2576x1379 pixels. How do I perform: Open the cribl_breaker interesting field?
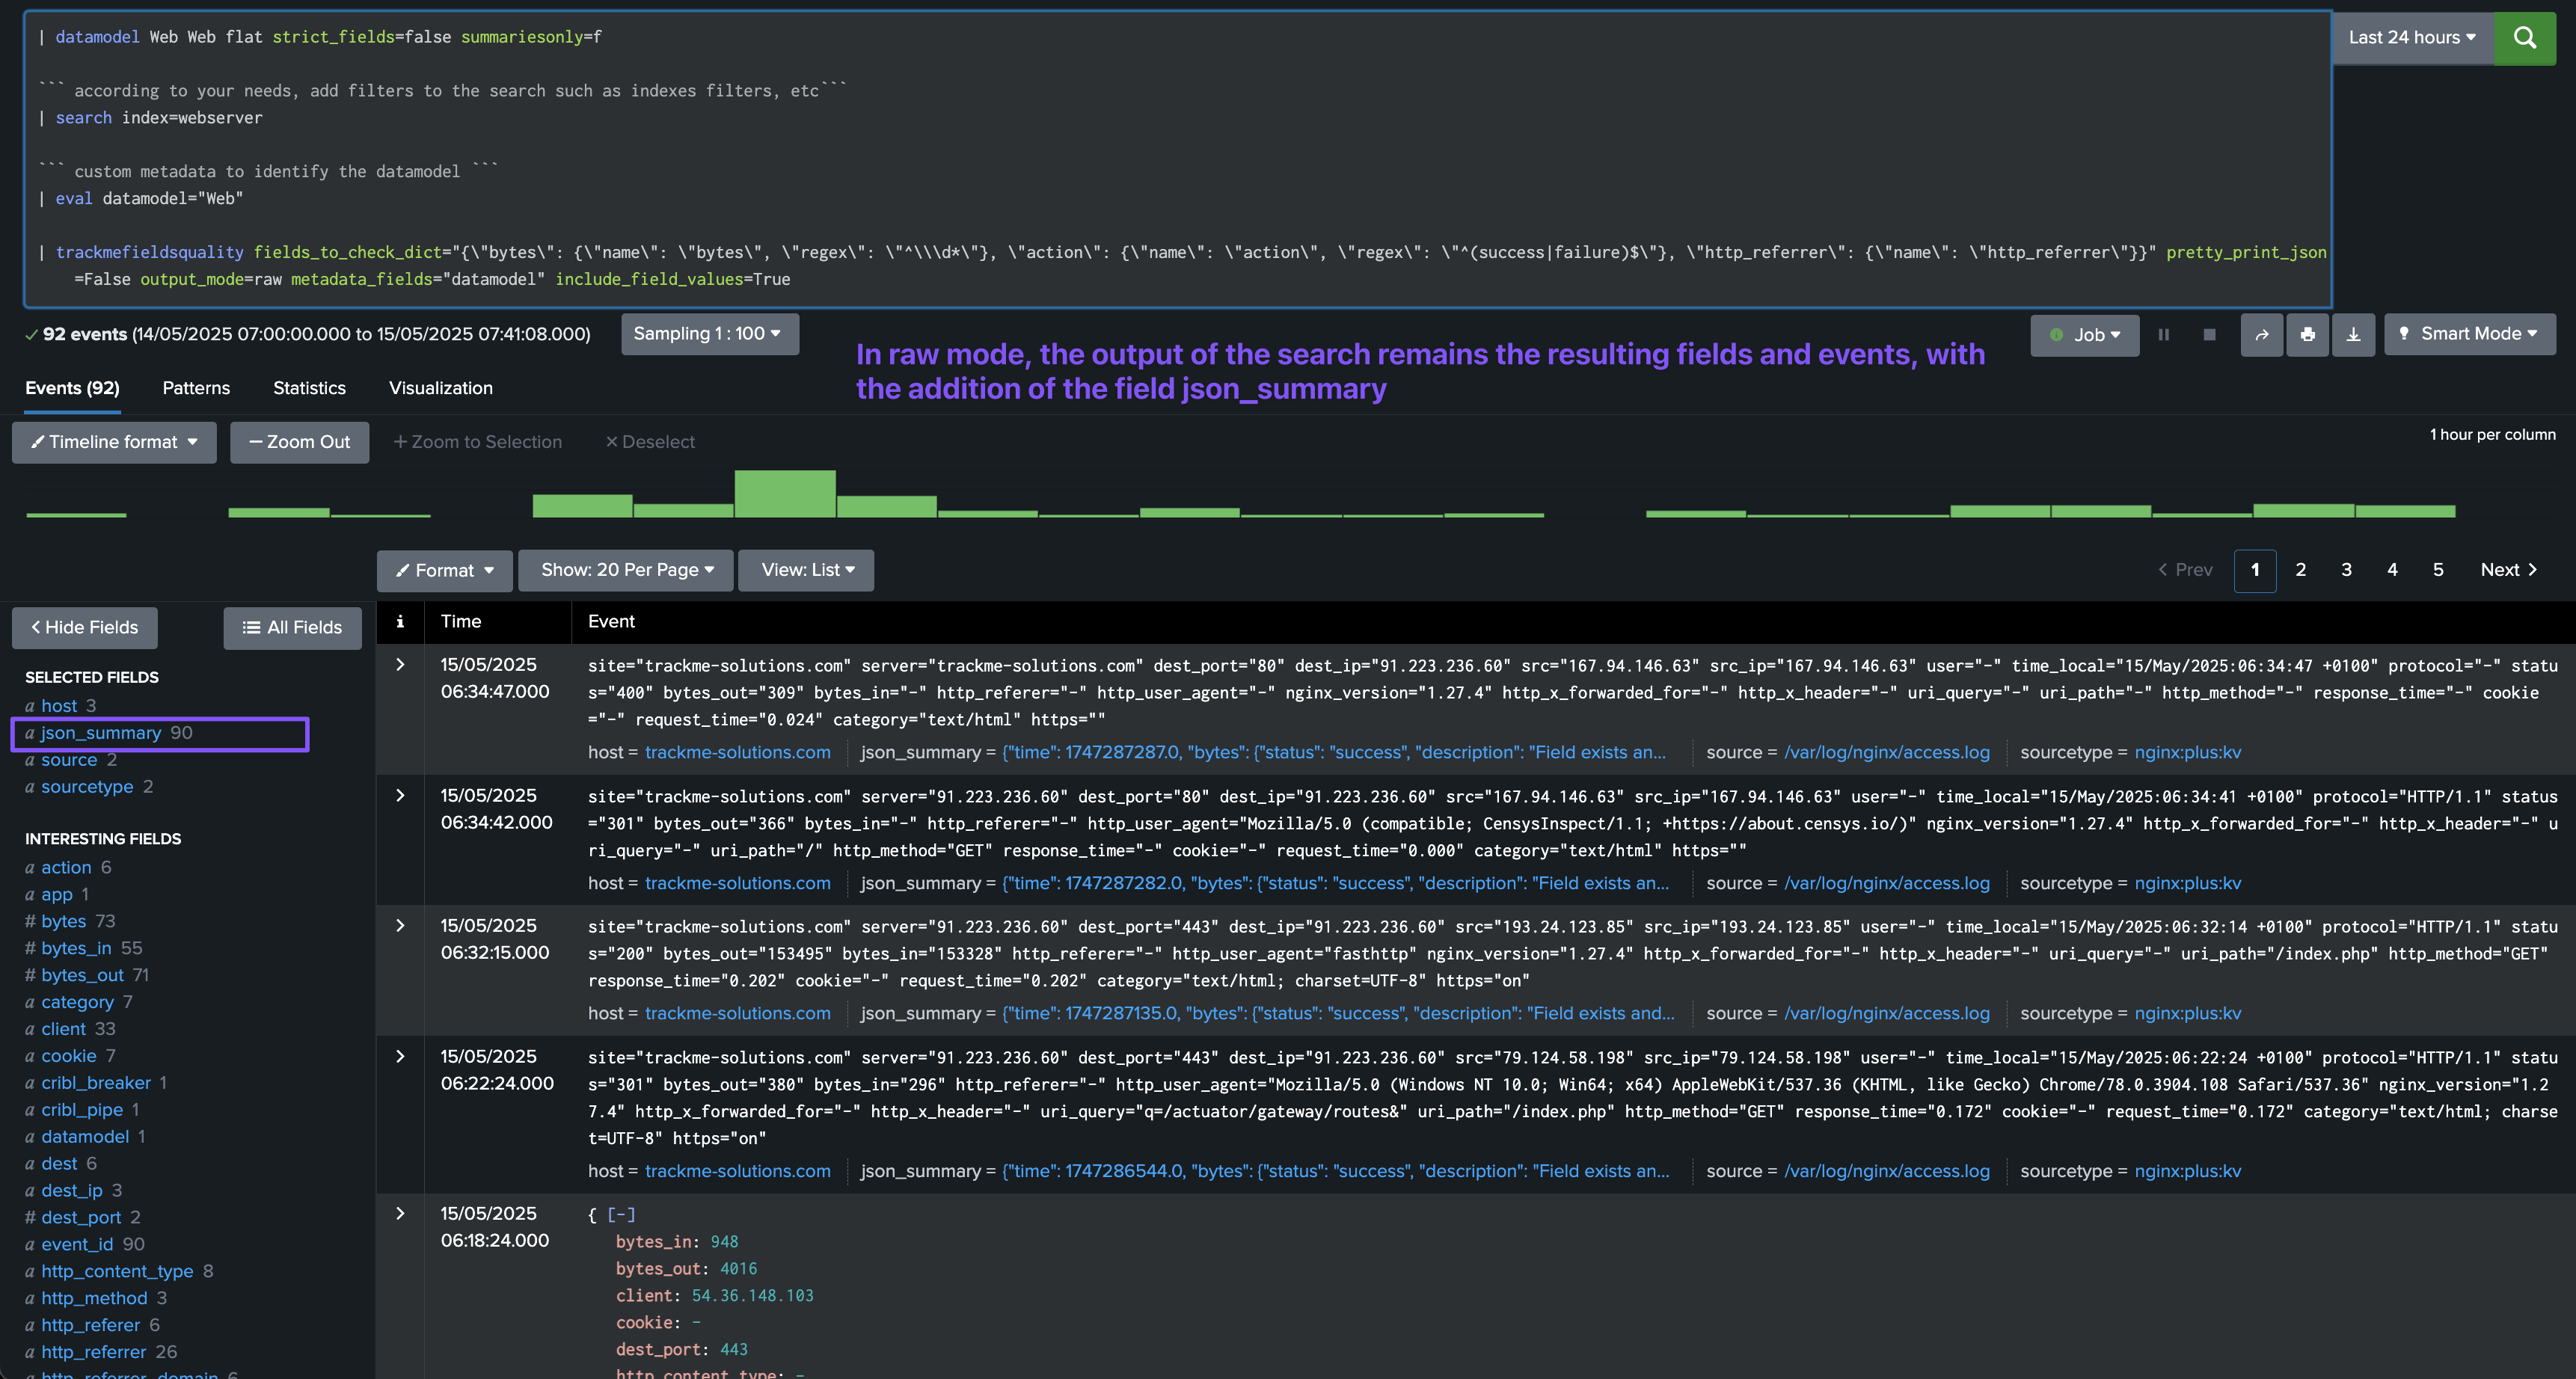96,1083
